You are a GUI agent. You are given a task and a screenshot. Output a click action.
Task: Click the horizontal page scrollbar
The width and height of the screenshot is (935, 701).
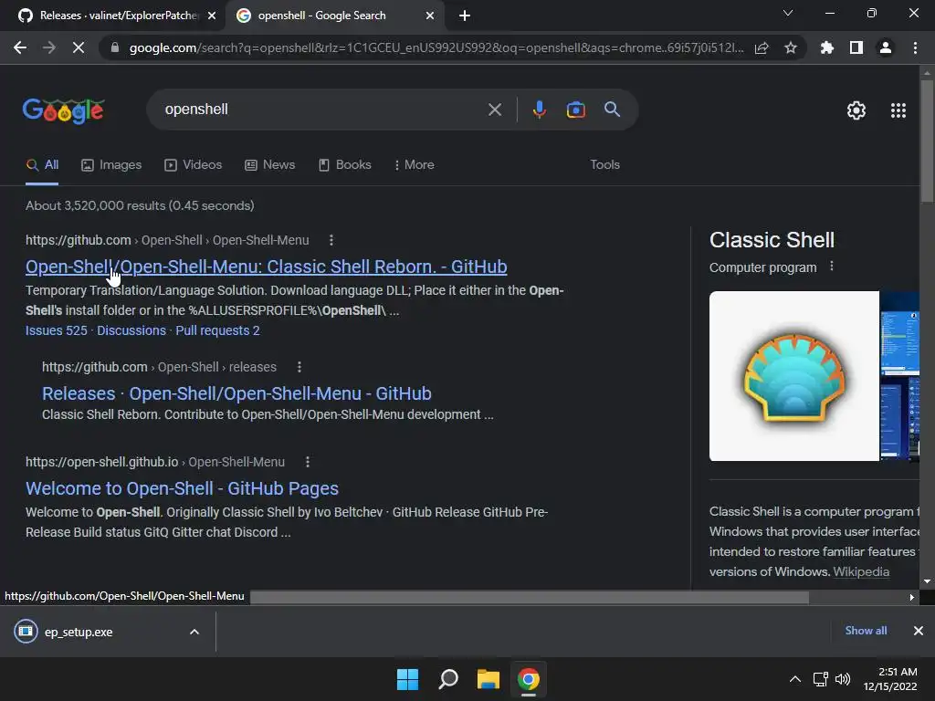click(530, 597)
